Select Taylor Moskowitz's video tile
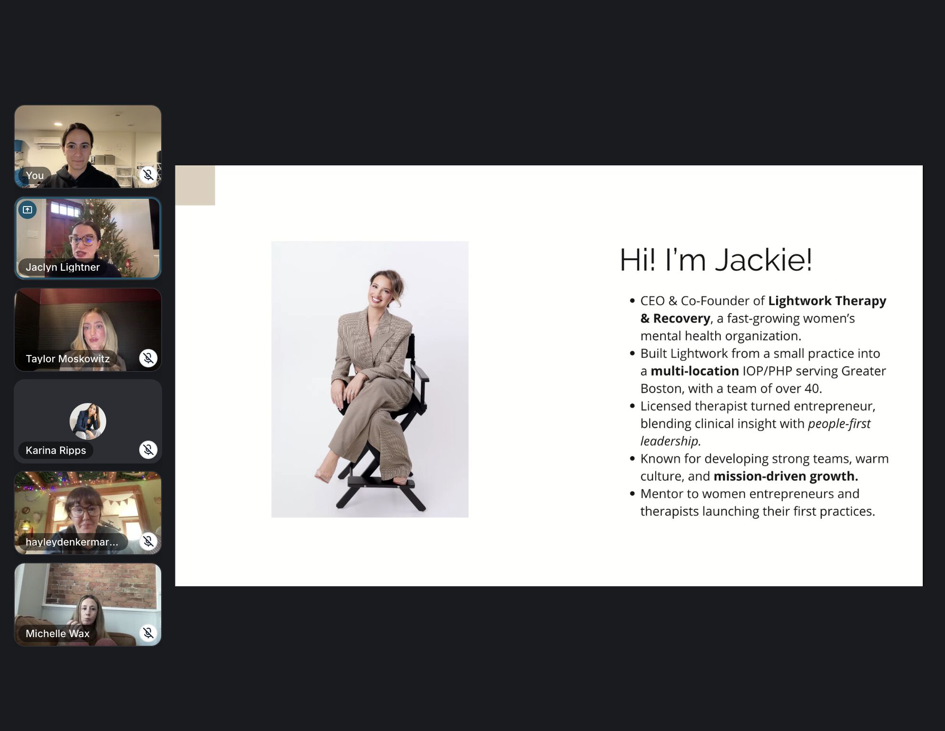 (88, 324)
